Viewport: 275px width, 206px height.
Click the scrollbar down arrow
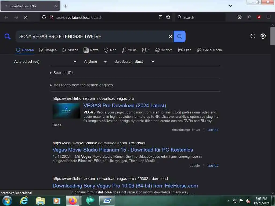[273, 193]
